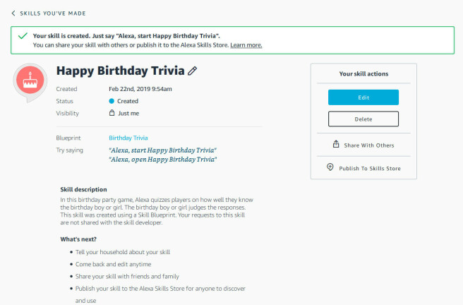Screen dimensions: 463x305
Task: Click the Happy Birthday Trivia title
Action: tap(121, 71)
